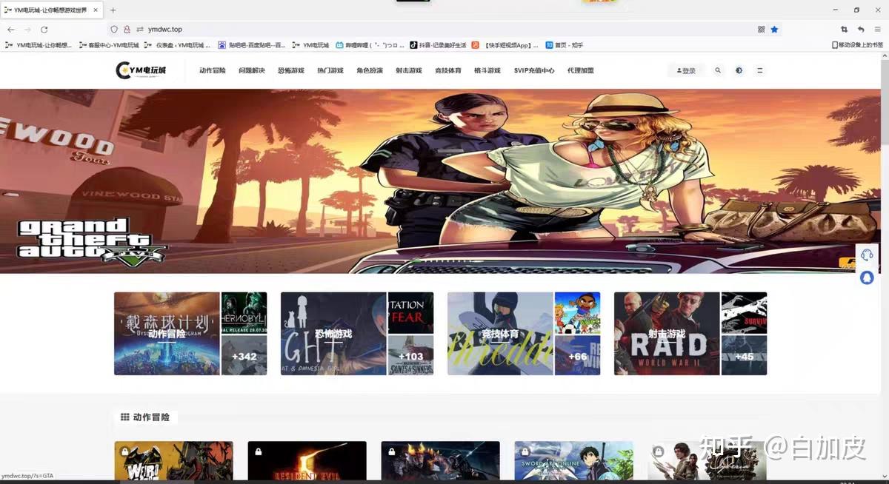The width and height of the screenshot is (889, 484).
Task: Open the 抖音-记录美好生活 bookmark
Action: coord(438,45)
